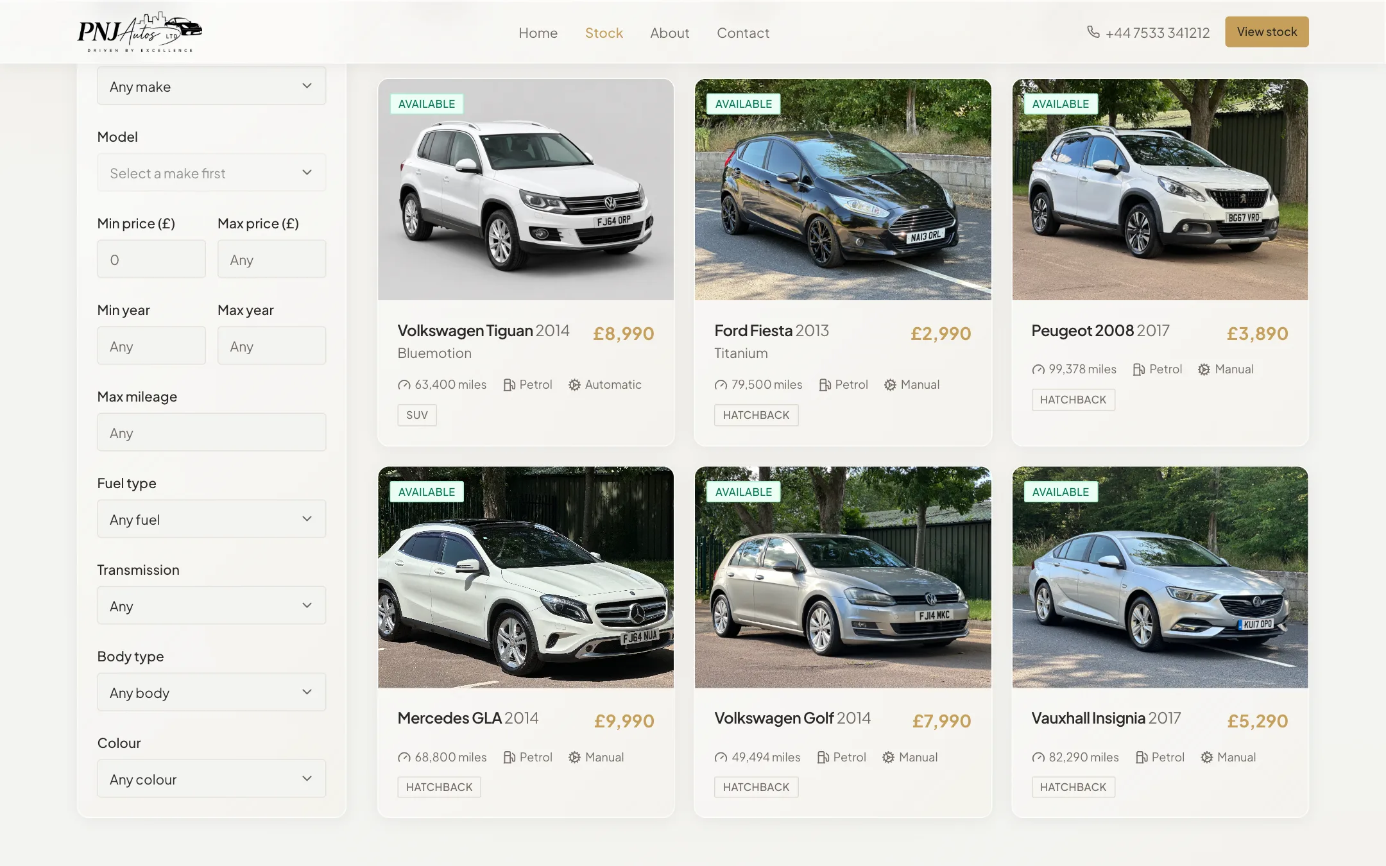Click transmission icon on Peugeot 2008 card
This screenshot has width=1386, height=866.
pos(1204,369)
